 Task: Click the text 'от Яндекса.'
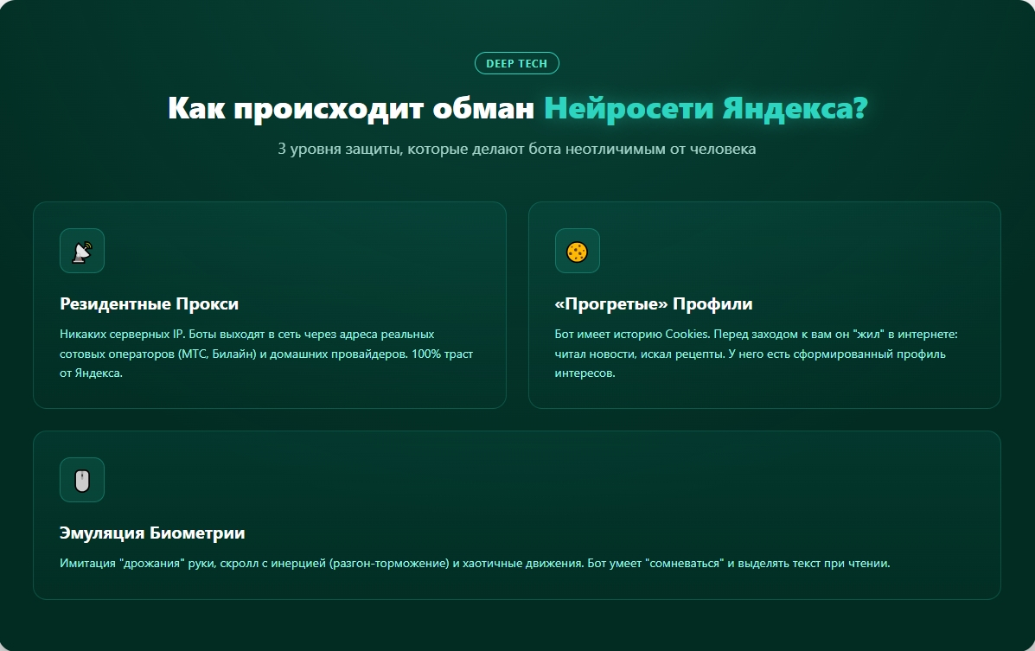click(x=91, y=373)
